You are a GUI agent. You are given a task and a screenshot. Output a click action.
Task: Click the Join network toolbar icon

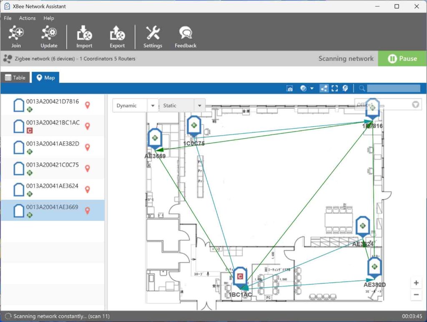[16, 37]
